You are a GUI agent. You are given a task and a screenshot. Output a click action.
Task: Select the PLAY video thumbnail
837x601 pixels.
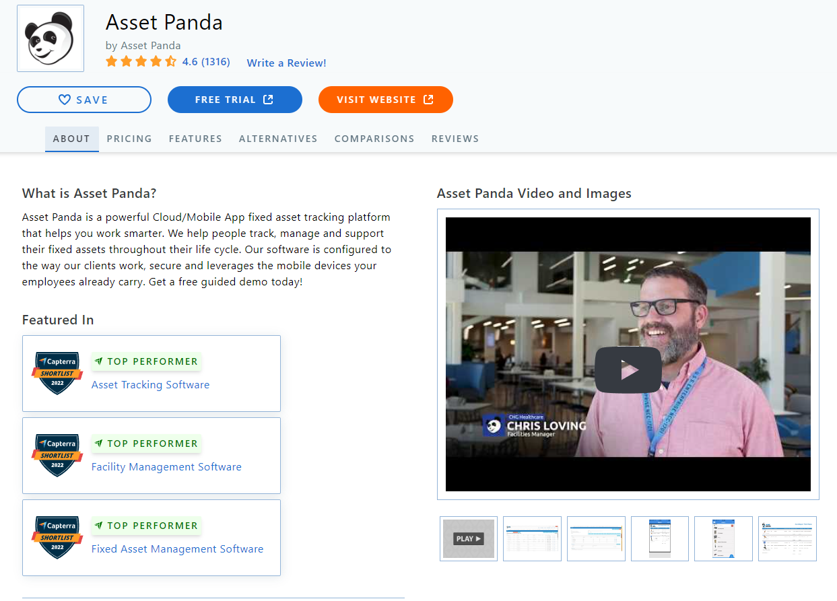coord(469,538)
